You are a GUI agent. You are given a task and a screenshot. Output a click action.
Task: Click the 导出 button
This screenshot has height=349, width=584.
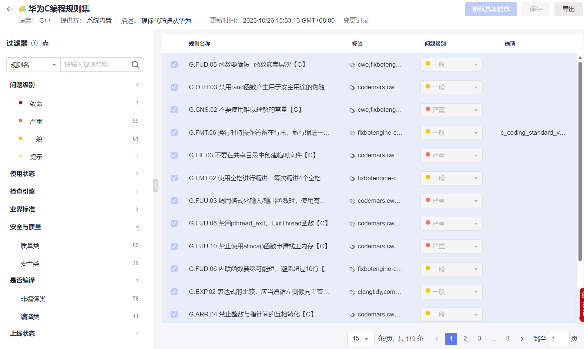[x=568, y=9]
